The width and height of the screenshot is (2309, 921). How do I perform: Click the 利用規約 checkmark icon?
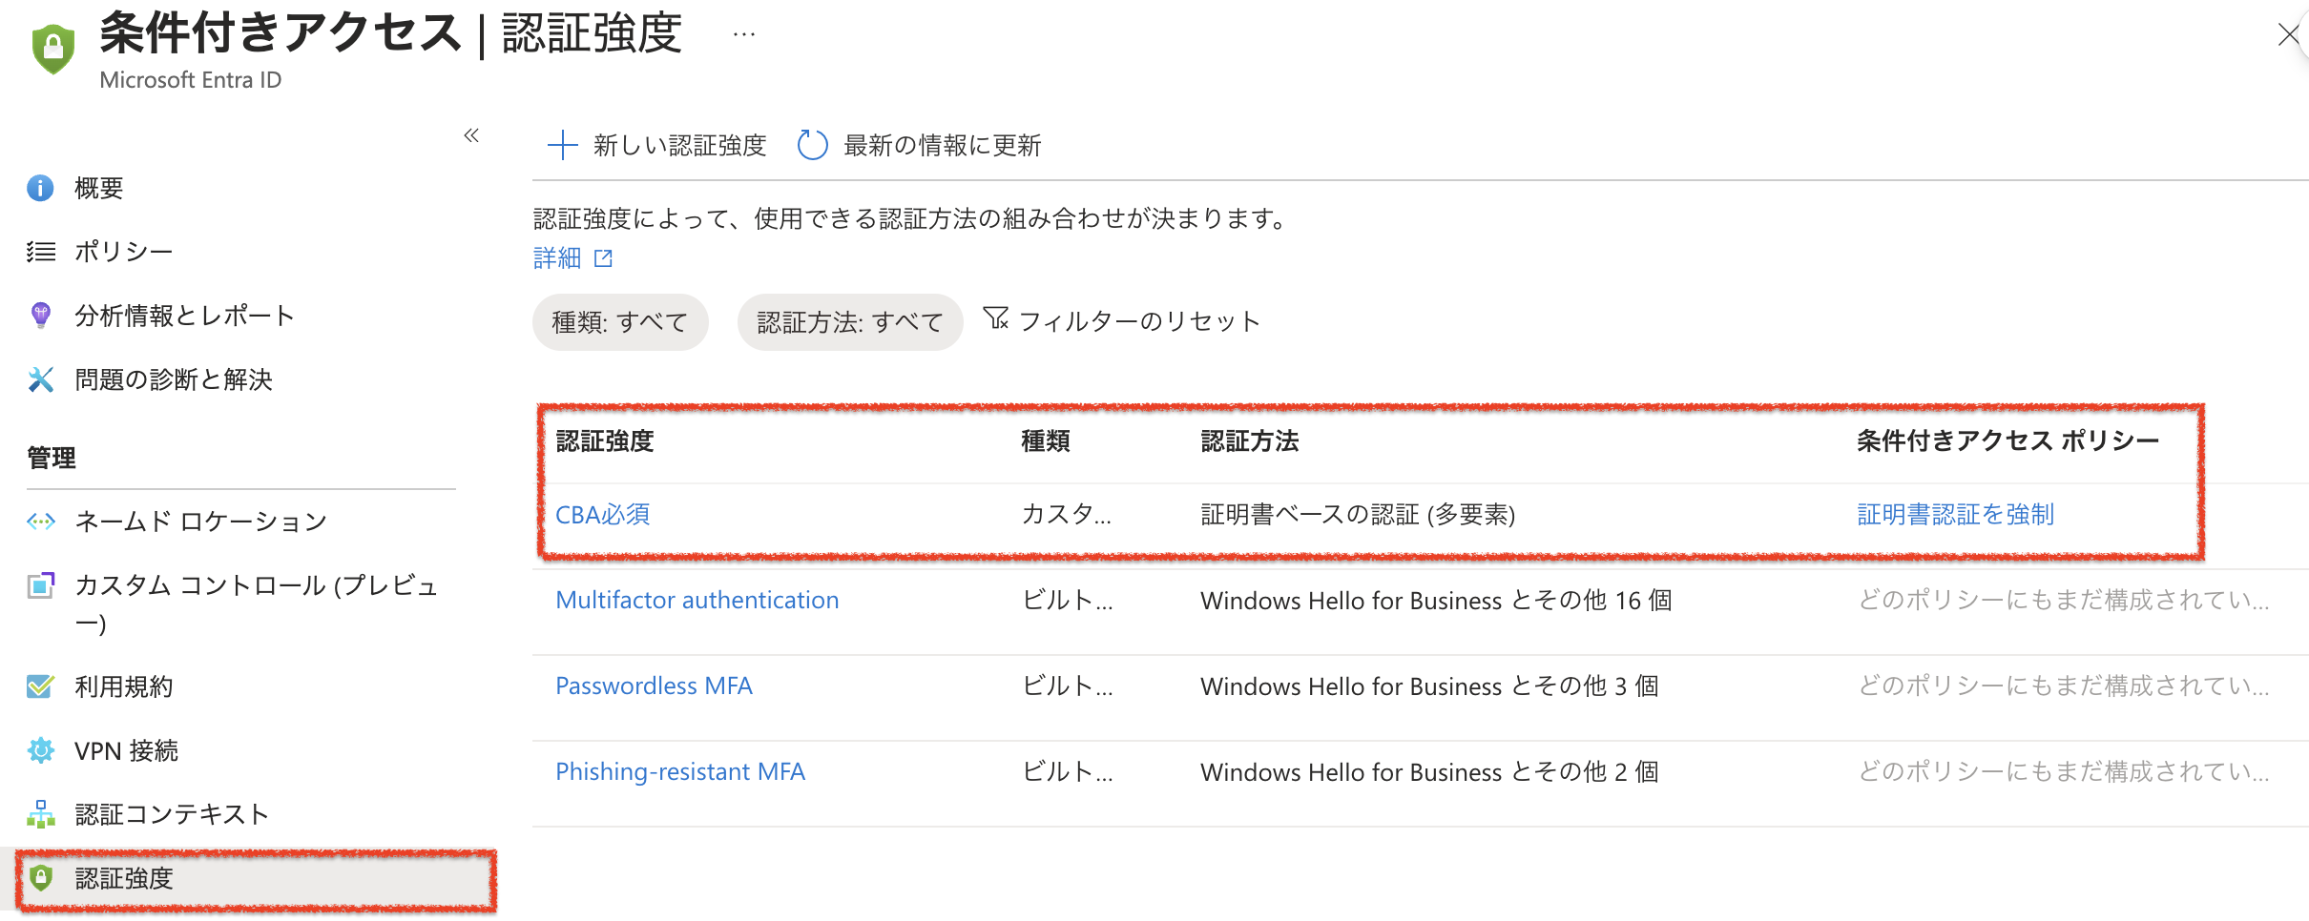[x=40, y=686]
